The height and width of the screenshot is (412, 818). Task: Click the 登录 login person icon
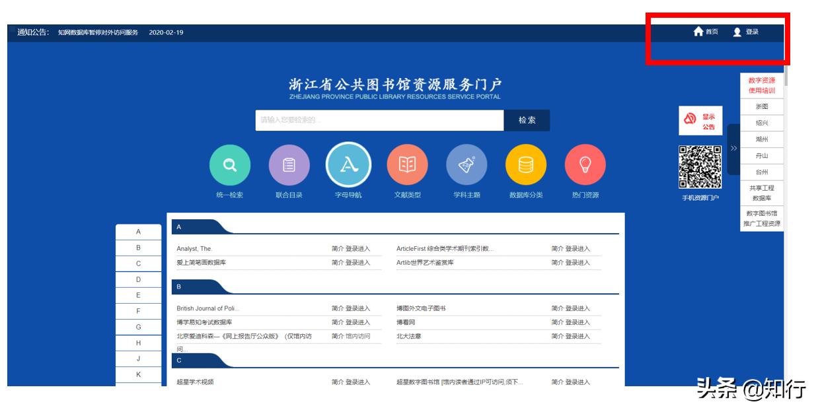pos(737,30)
